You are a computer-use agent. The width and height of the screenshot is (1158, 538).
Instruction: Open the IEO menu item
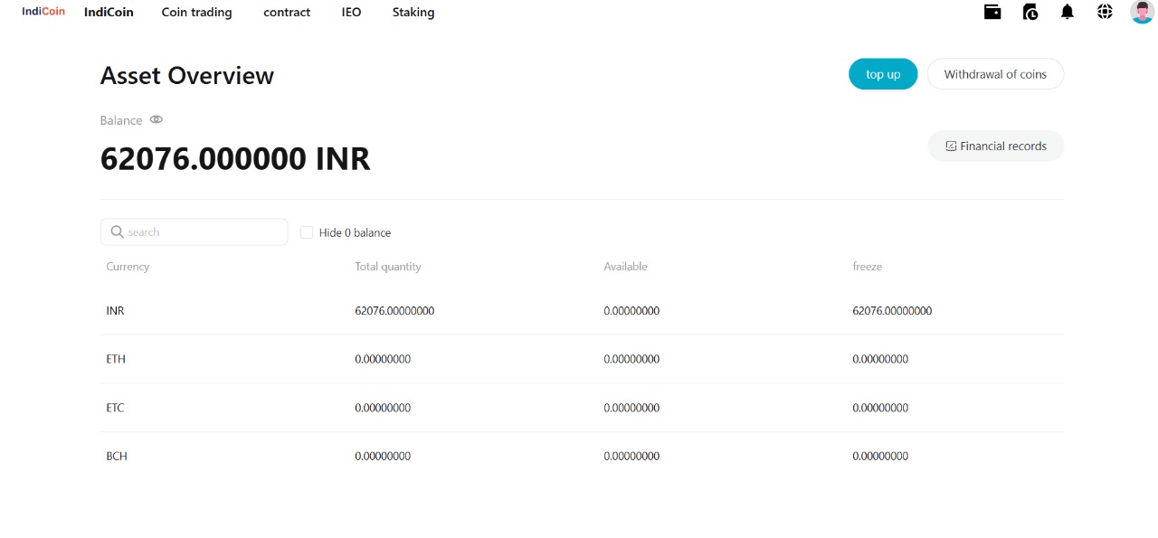tap(351, 13)
